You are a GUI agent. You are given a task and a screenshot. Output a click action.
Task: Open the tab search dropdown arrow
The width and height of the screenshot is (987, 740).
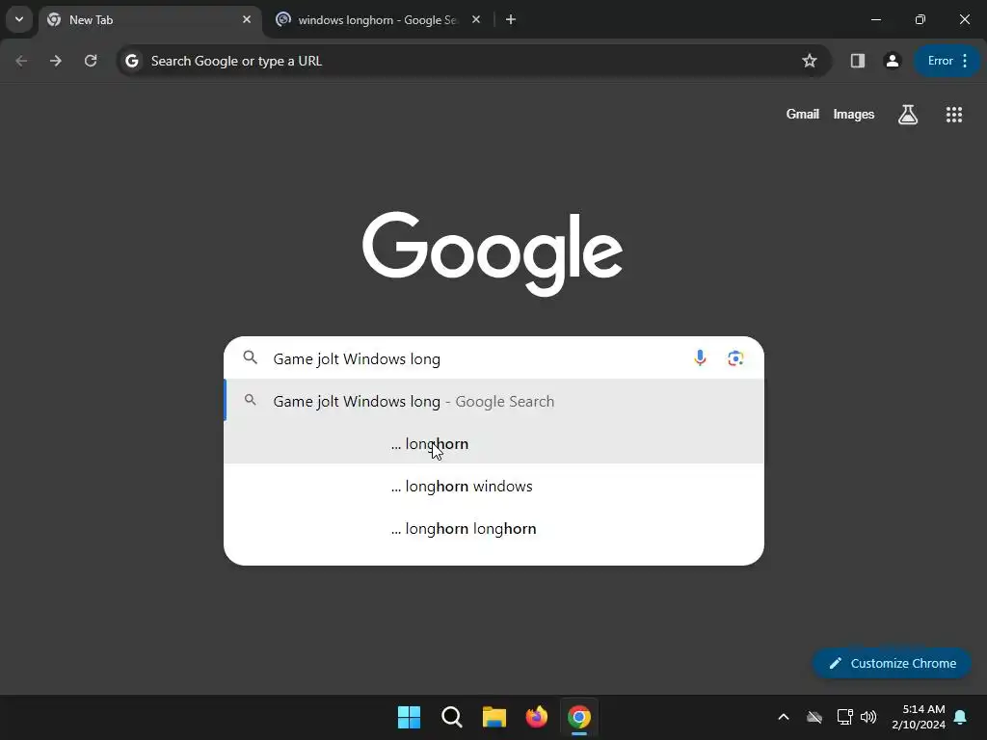[19, 19]
